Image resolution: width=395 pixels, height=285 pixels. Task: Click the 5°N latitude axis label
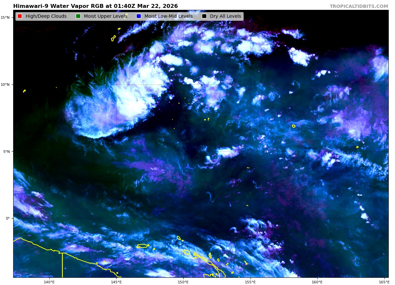click(7, 152)
